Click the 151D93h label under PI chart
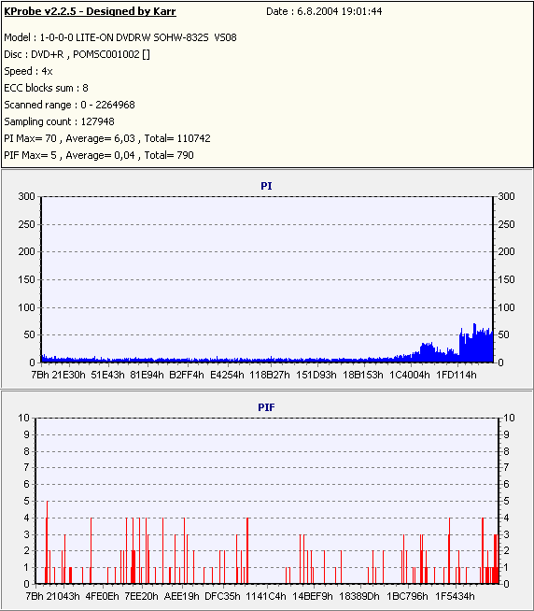This screenshot has height=611, width=534. [x=316, y=375]
